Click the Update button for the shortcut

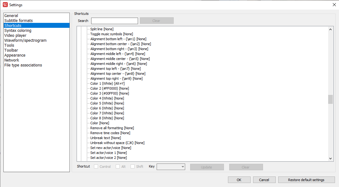tap(207, 167)
